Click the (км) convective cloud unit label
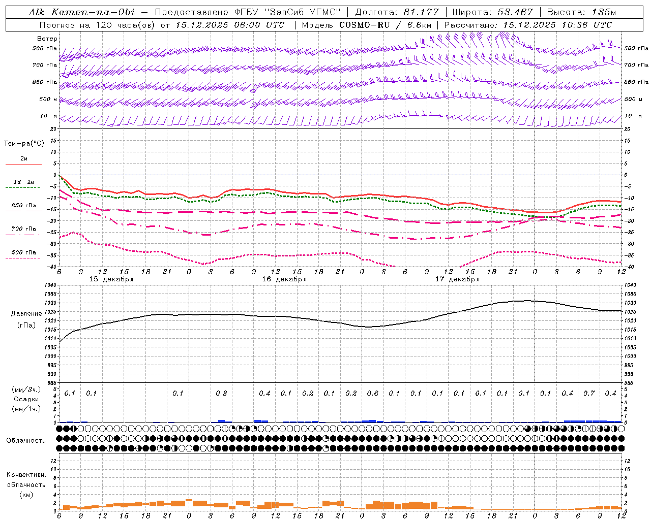651x520 pixels. [26, 495]
